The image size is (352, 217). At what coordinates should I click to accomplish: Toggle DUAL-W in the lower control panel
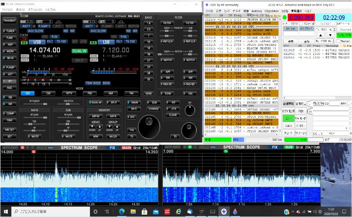point(96,102)
